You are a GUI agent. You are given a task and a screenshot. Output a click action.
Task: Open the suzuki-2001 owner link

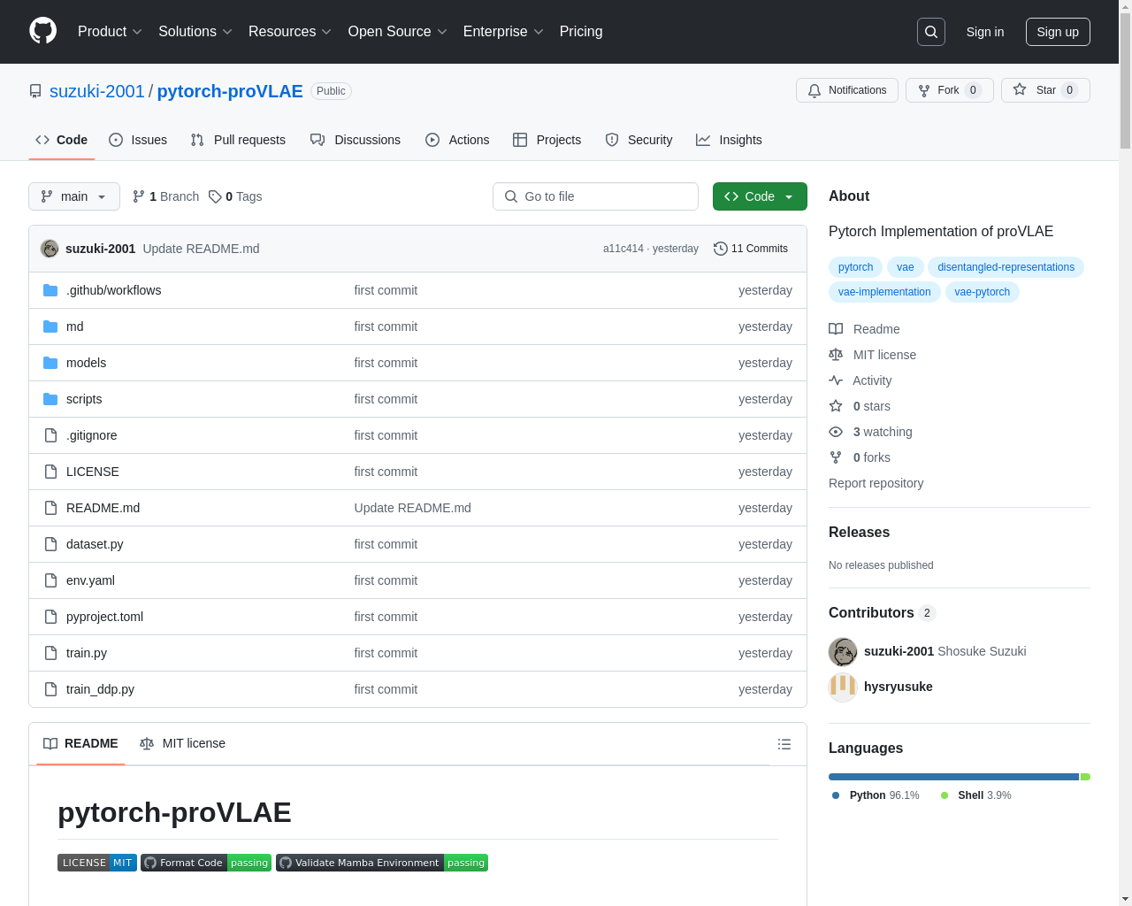(x=96, y=91)
